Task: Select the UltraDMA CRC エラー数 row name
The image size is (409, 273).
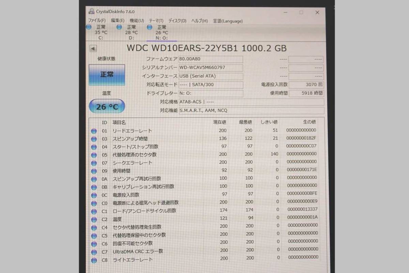Action: click(x=138, y=252)
